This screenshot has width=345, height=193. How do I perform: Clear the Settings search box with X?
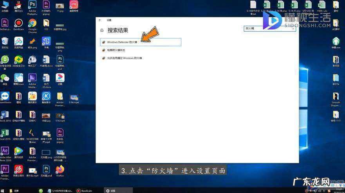point(293,29)
